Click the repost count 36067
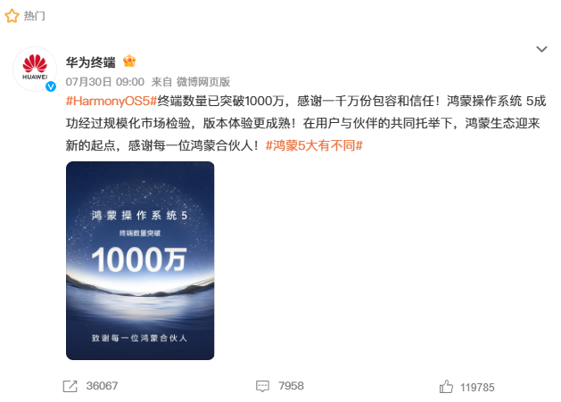 (102, 386)
